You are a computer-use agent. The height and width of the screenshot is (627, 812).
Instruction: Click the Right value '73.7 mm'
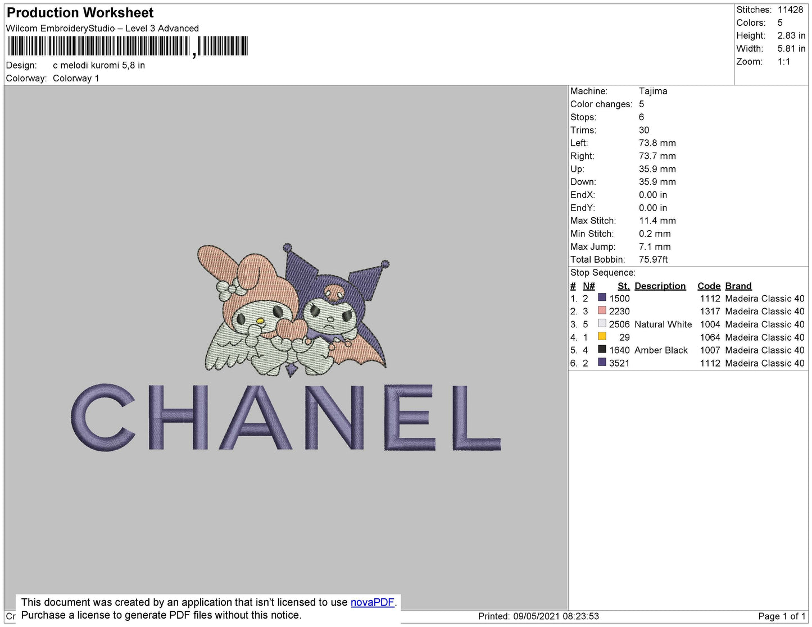[657, 156]
